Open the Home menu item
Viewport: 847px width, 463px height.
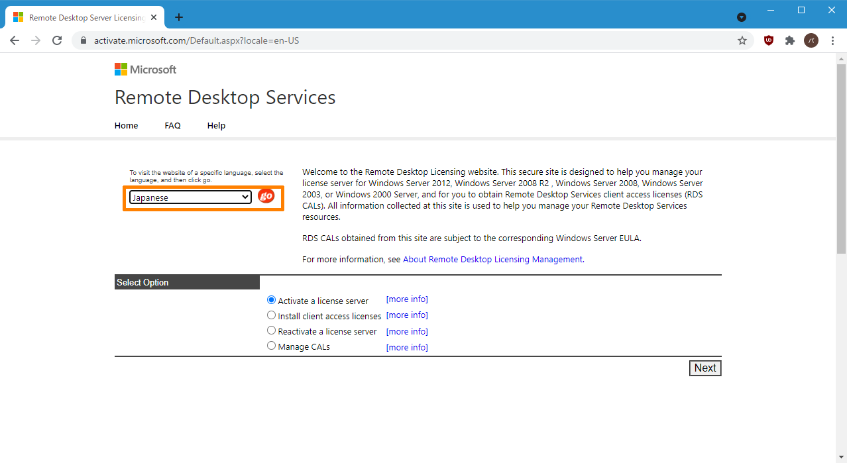pos(127,125)
